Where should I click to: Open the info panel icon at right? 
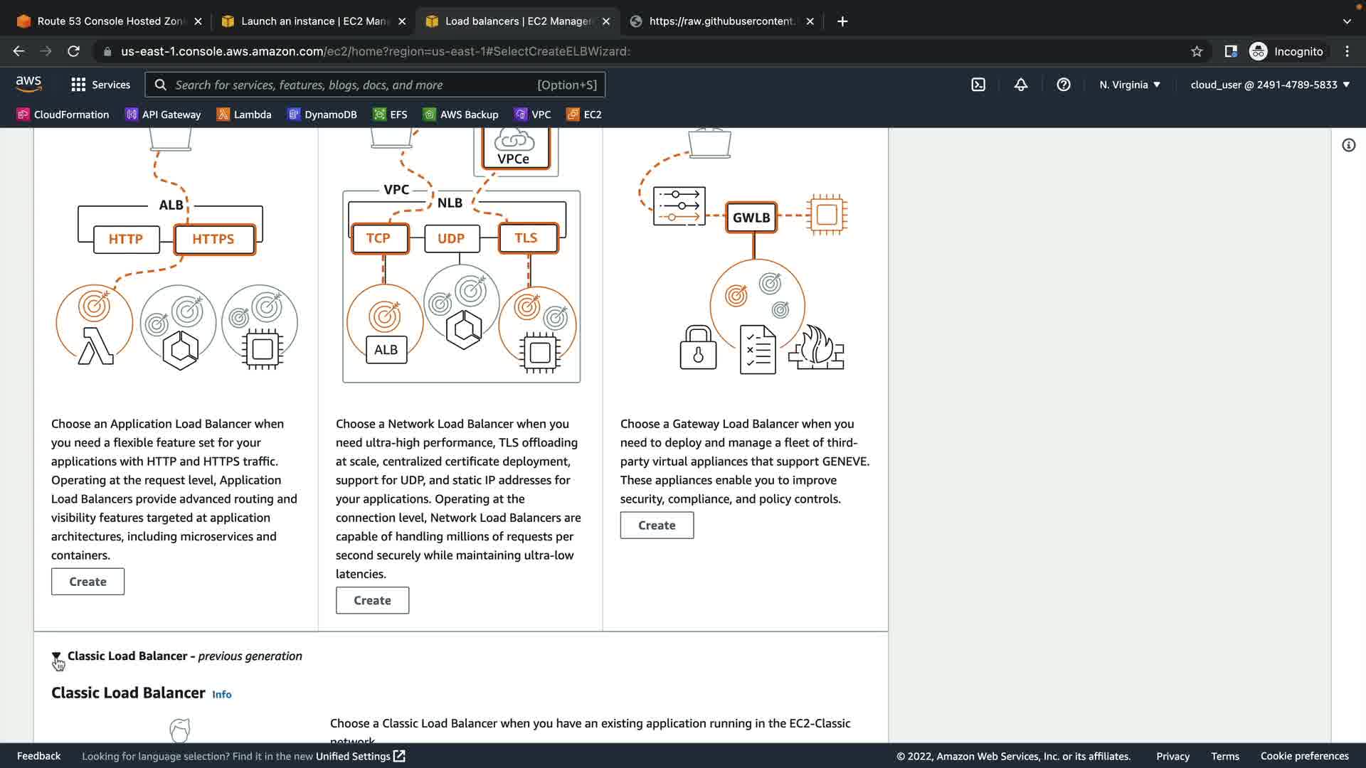[1348, 145]
